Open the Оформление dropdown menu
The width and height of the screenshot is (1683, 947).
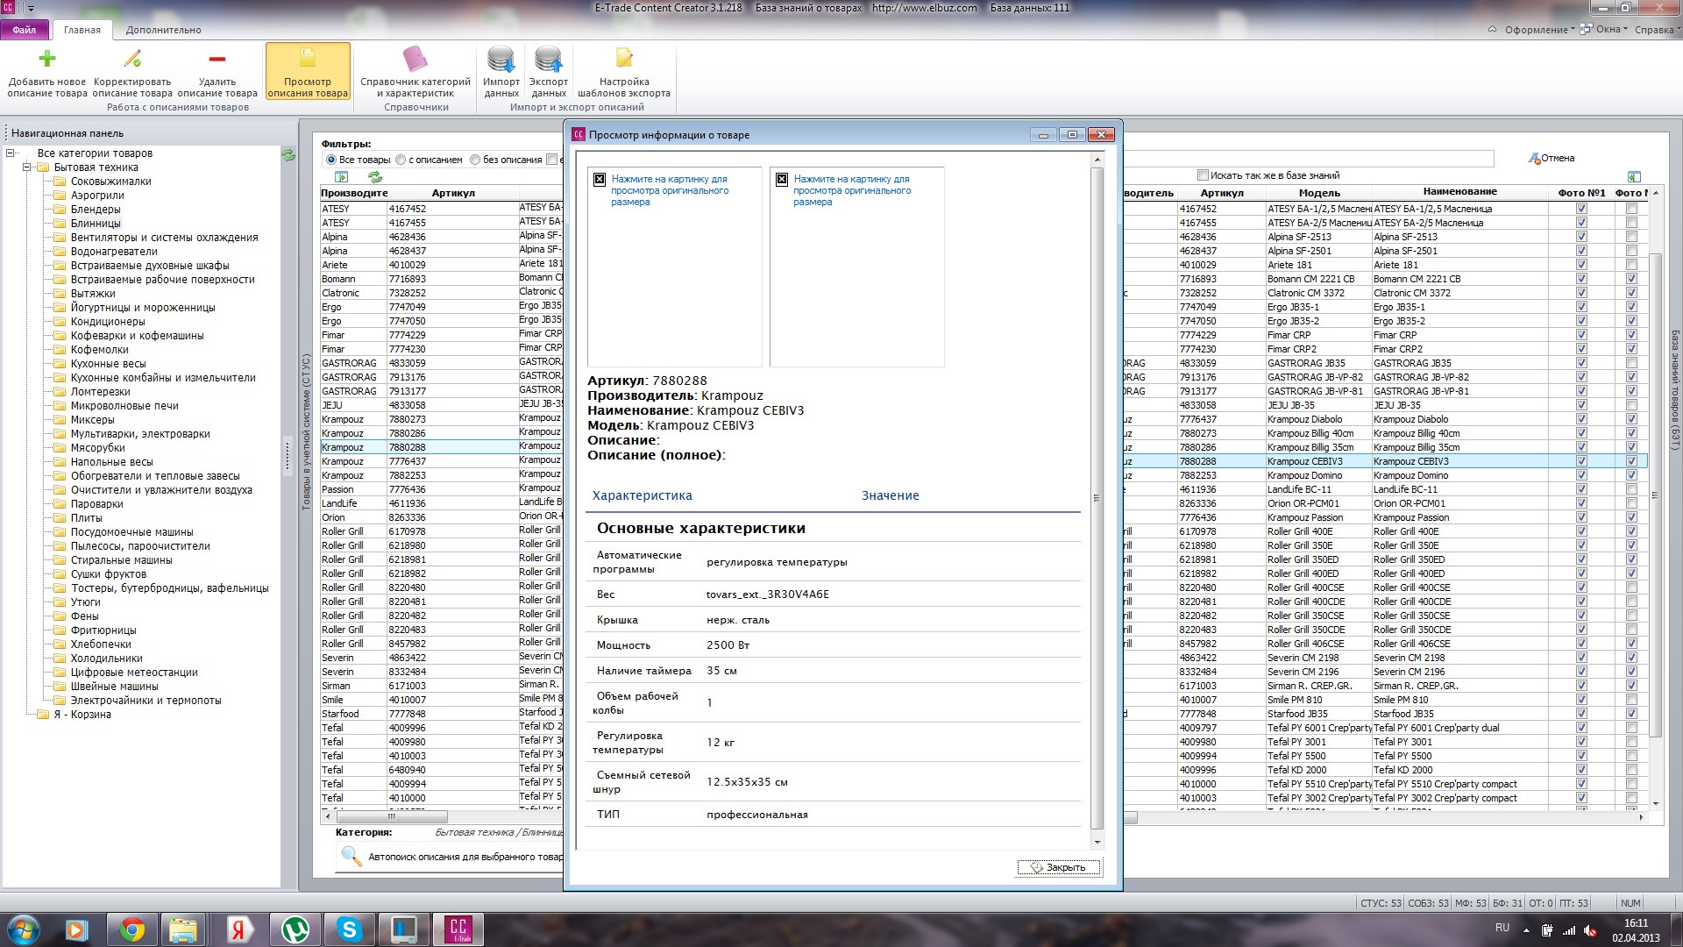tap(1540, 30)
